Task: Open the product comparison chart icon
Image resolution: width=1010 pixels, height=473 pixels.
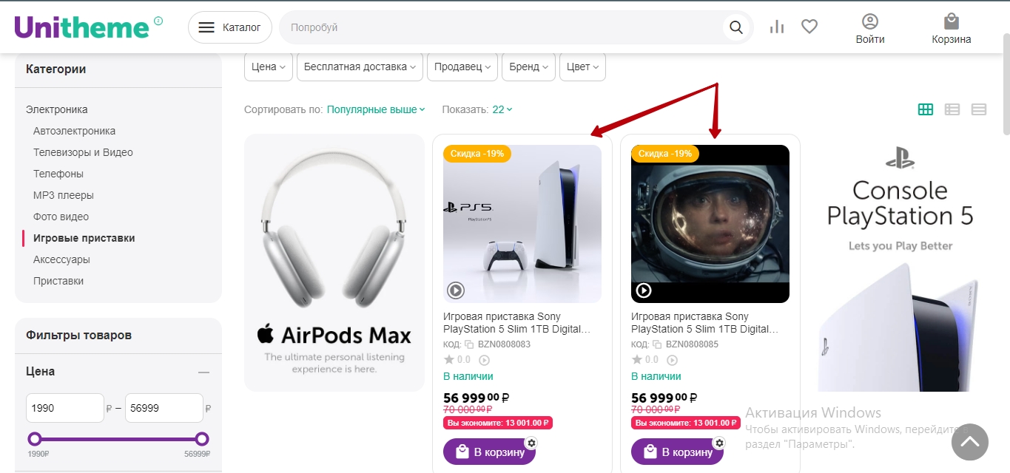Action: click(x=776, y=27)
